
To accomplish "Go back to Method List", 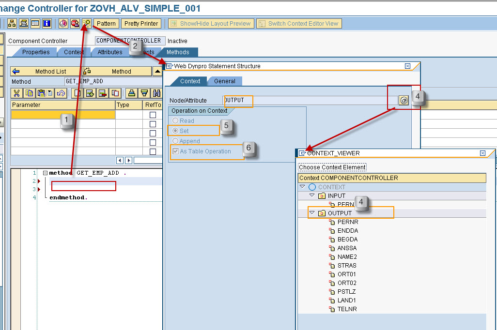I will (46, 71).
